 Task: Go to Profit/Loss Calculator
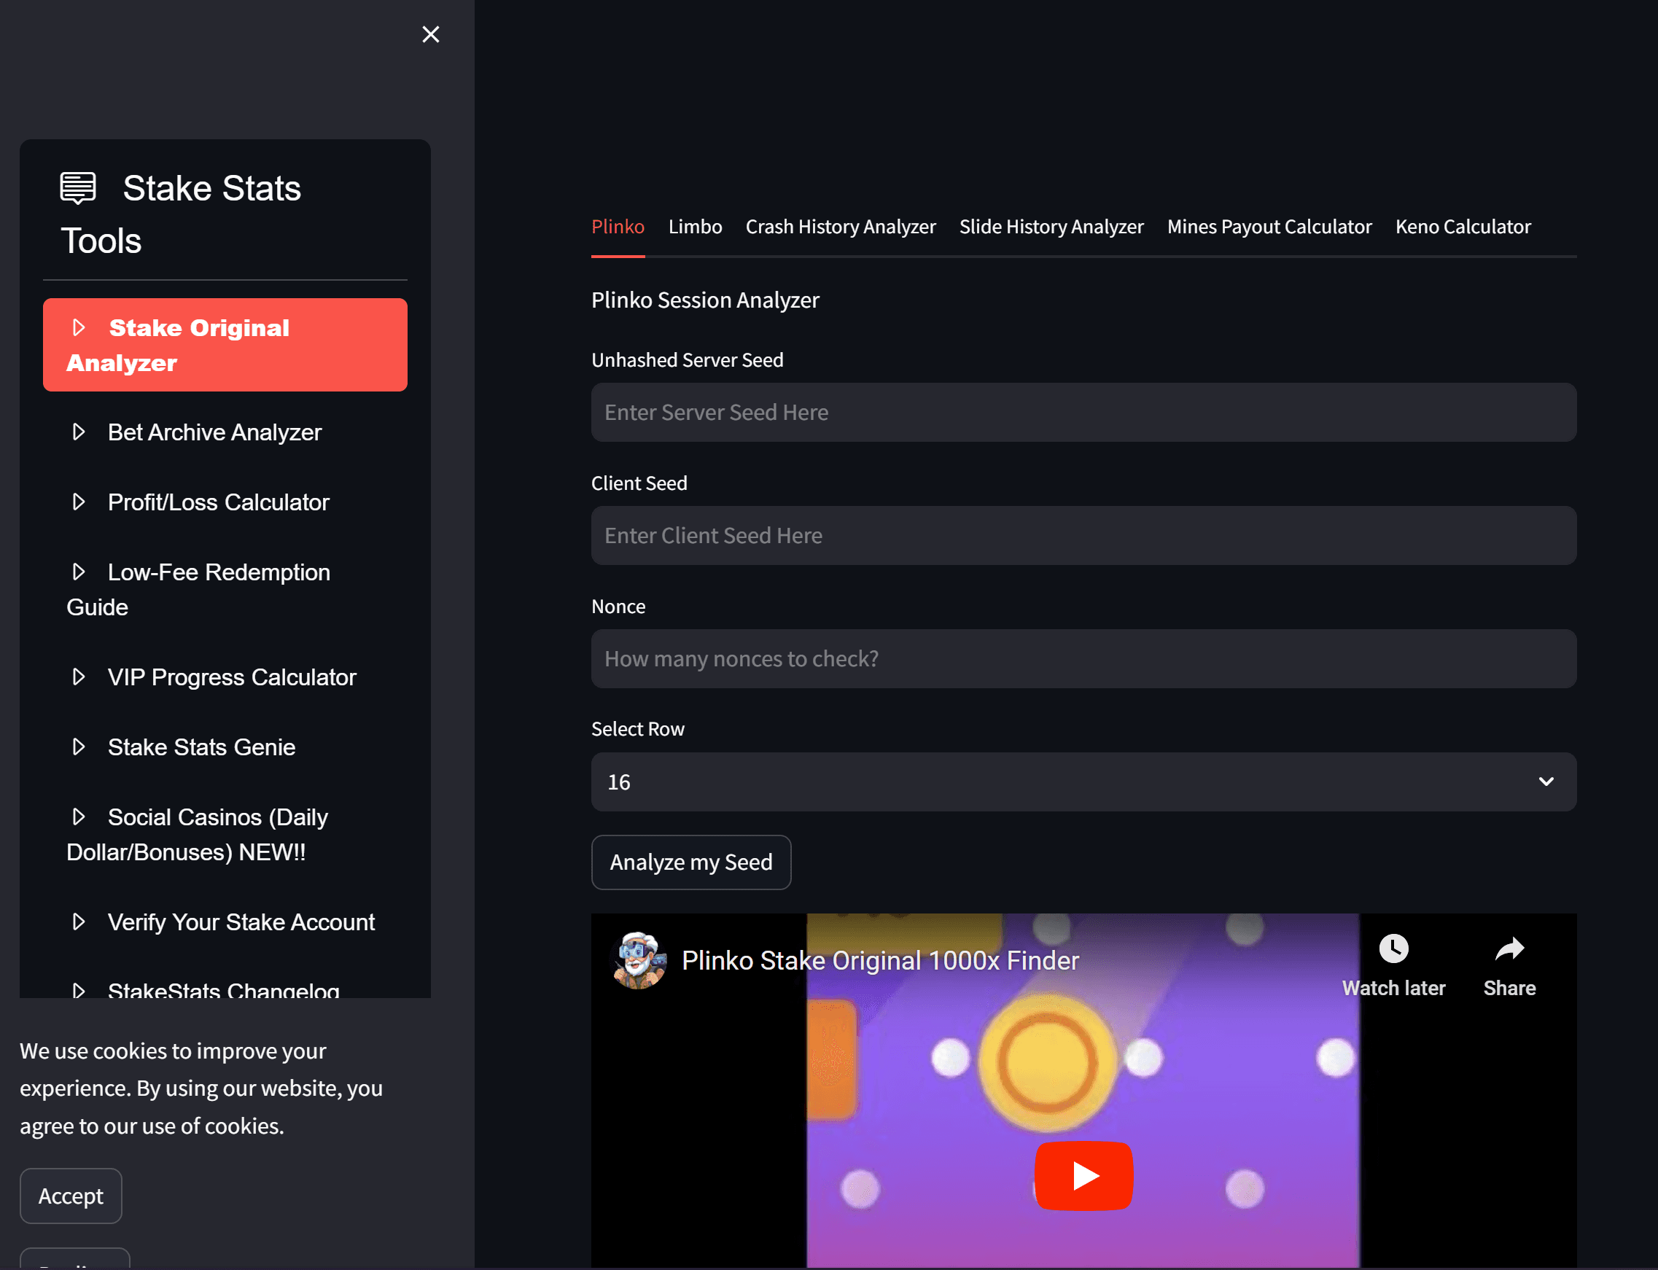pos(225,502)
